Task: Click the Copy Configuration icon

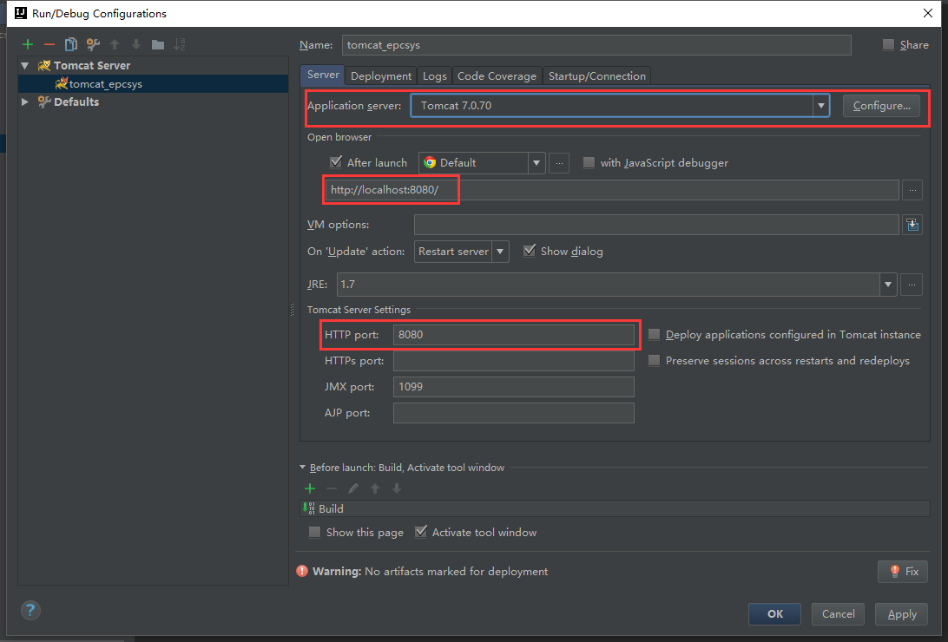Action: (x=71, y=44)
